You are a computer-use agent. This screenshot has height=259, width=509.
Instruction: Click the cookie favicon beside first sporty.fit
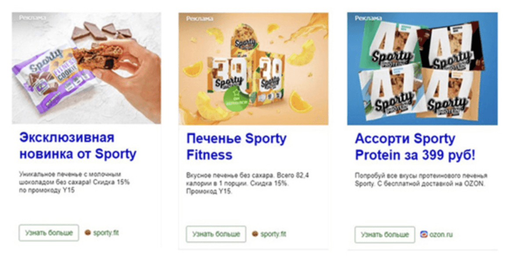click(x=87, y=233)
